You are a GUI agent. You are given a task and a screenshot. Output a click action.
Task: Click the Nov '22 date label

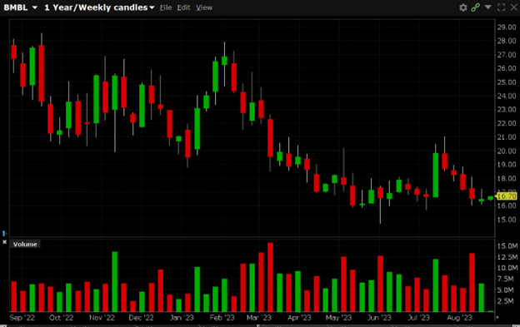(x=102, y=318)
